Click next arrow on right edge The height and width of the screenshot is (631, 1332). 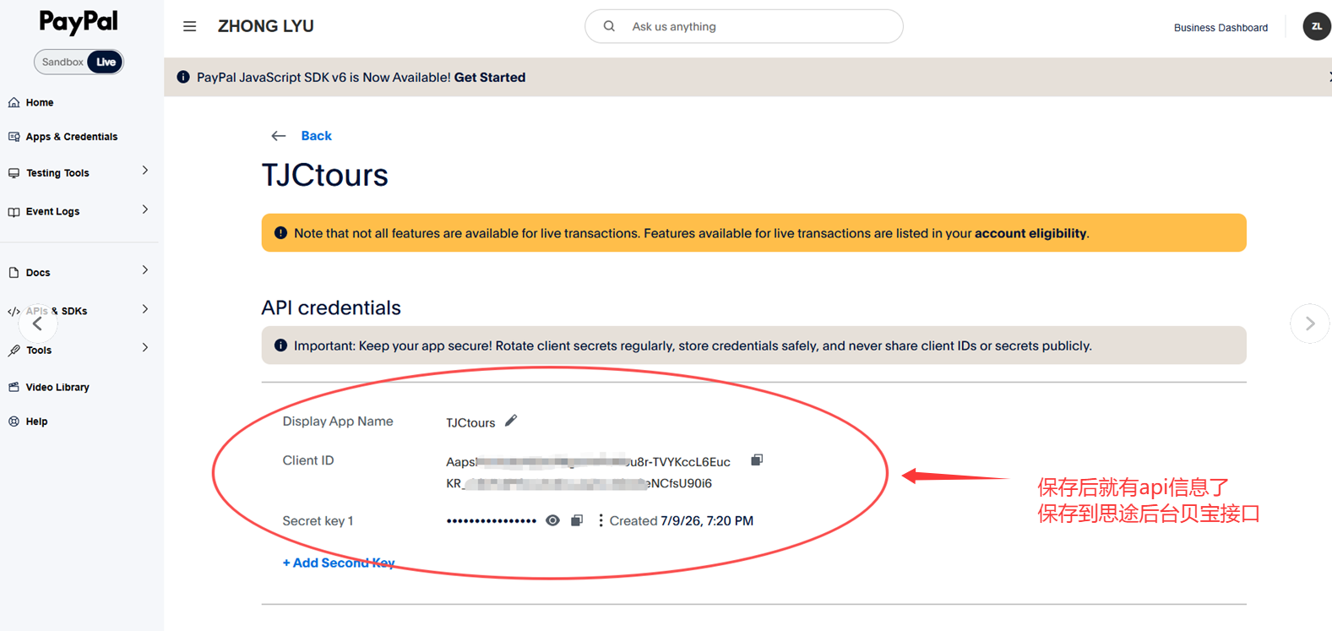(x=1310, y=324)
